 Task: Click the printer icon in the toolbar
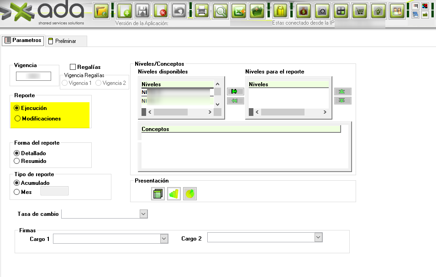[201, 10]
